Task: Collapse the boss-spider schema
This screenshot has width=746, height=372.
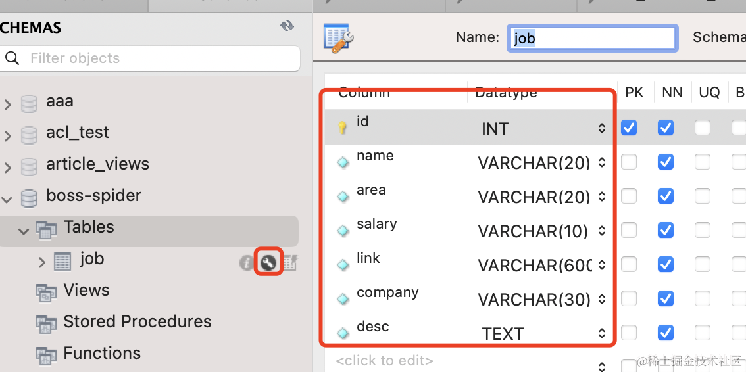Action: 8,198
